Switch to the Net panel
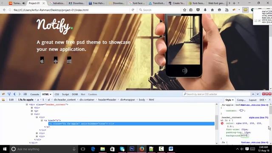 click(x=83, y=94)
